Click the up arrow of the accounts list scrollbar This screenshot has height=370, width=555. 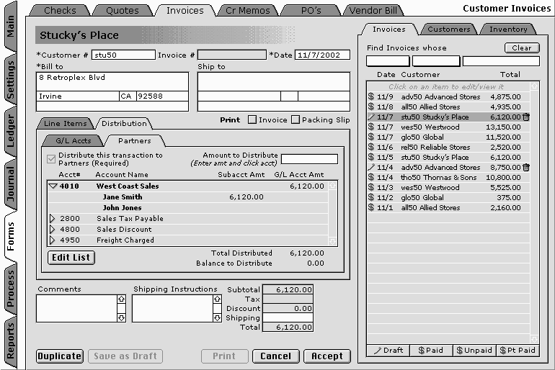(332, 186)
